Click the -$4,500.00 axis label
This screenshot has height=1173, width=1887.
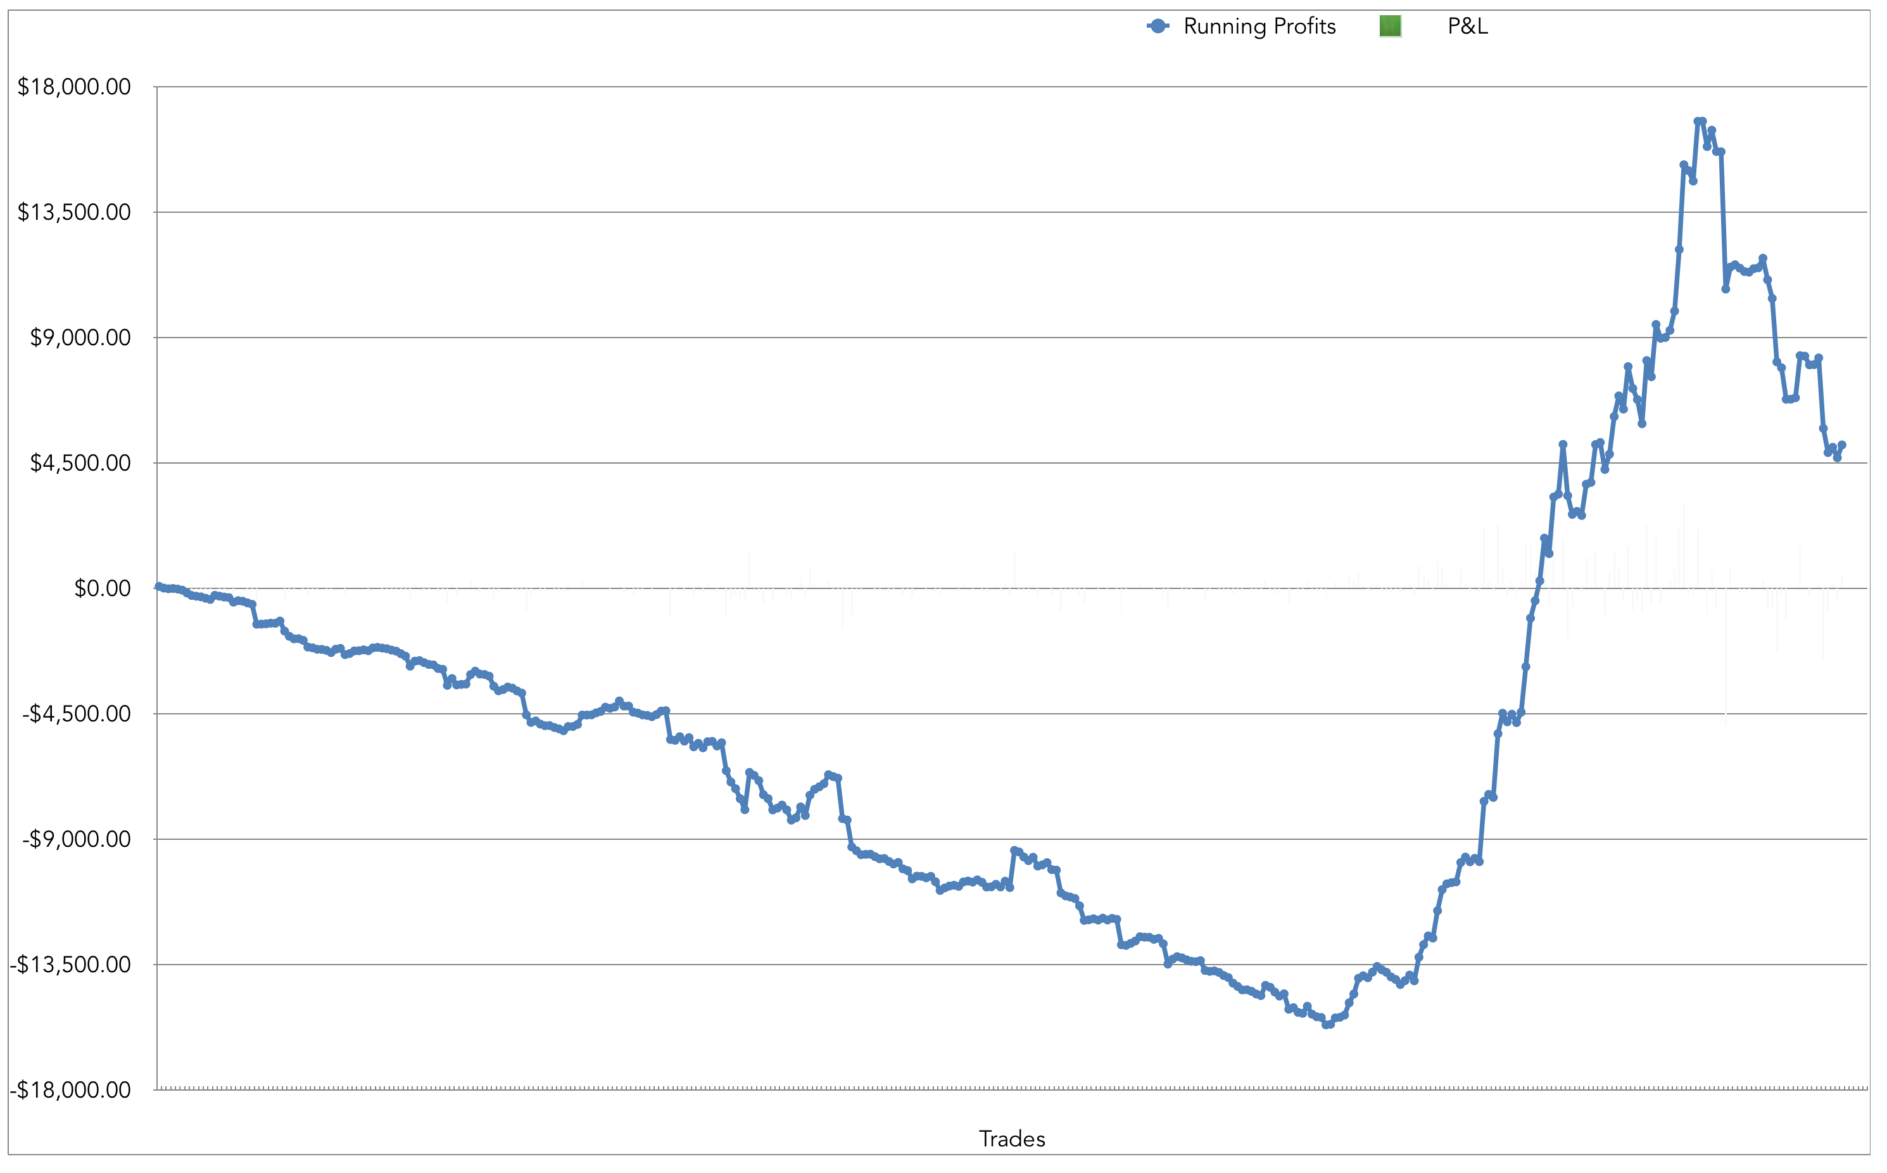click(76, 714)
